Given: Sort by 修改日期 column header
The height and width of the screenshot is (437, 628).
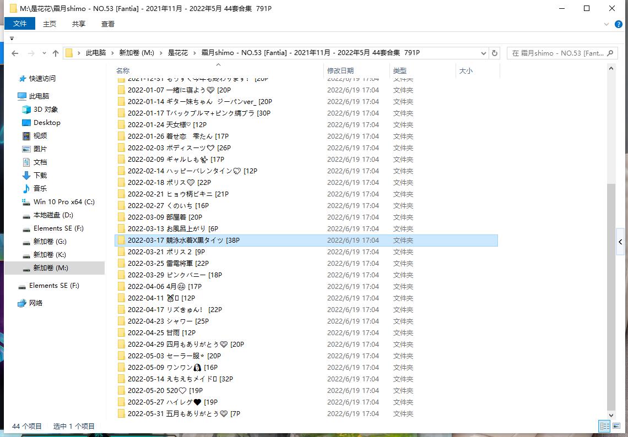Looking at the screenshot, I should 340,71.
